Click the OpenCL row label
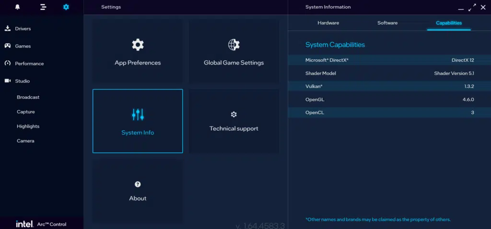The height and width of the screenshot is (229, 491). point(315,112)
